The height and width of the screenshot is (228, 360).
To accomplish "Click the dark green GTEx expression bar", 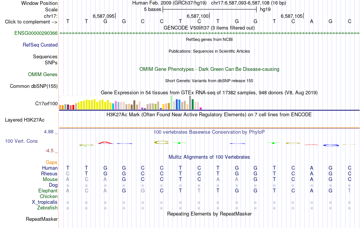I will [193, 105].
